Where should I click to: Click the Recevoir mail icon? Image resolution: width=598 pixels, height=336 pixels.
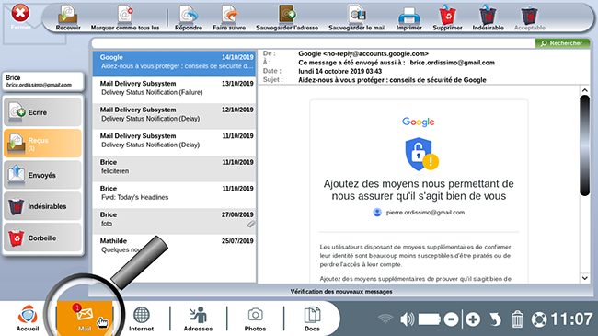pyautogui.click(x=68, y=17)
